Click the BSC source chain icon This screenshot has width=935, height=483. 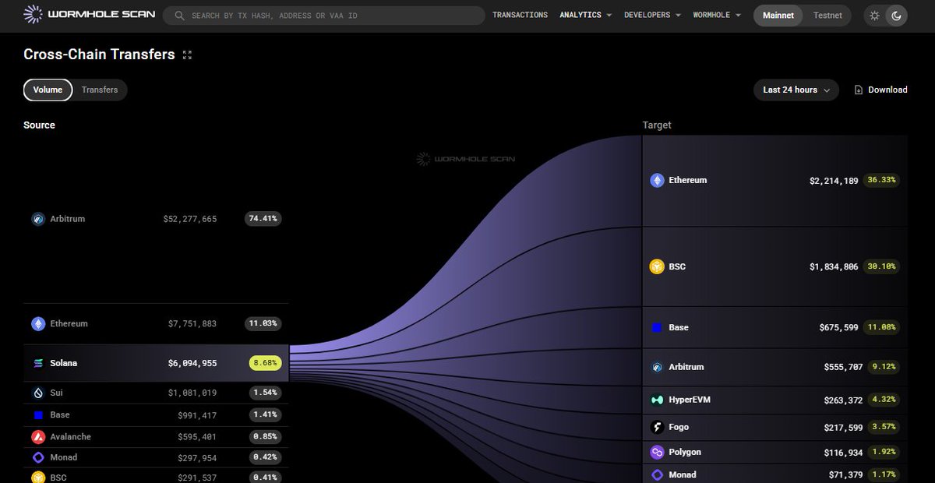pyautogui.click(x=38, y=477)
